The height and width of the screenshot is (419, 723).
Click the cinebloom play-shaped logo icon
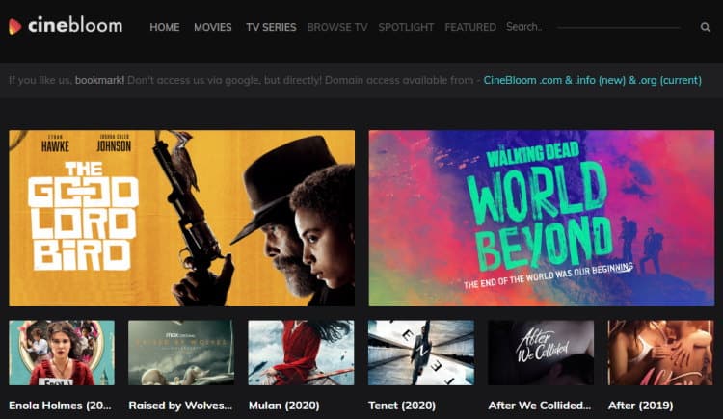tap(14, 26)
